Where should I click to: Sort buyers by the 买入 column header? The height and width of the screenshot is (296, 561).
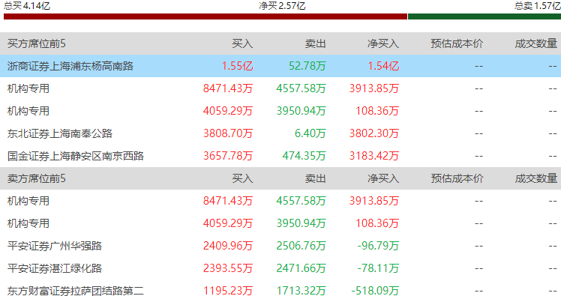pos(242,43)
